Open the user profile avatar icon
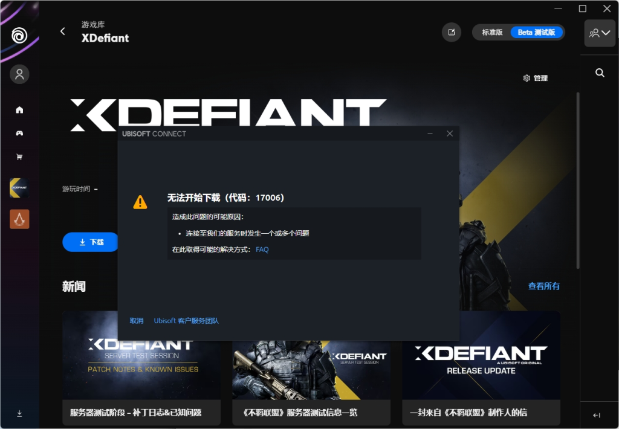 pyautogui.click(x=19, y=74)
